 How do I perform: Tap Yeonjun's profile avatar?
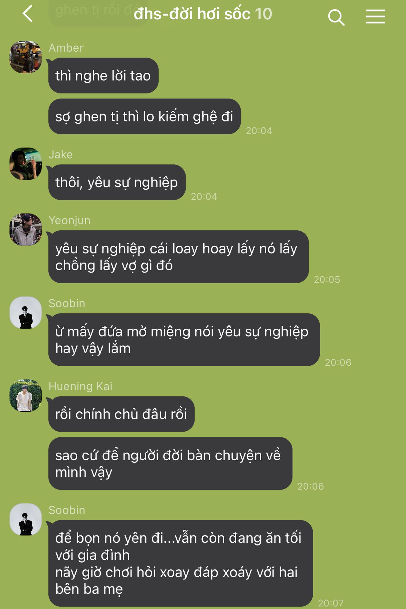[x=26, y=230]
